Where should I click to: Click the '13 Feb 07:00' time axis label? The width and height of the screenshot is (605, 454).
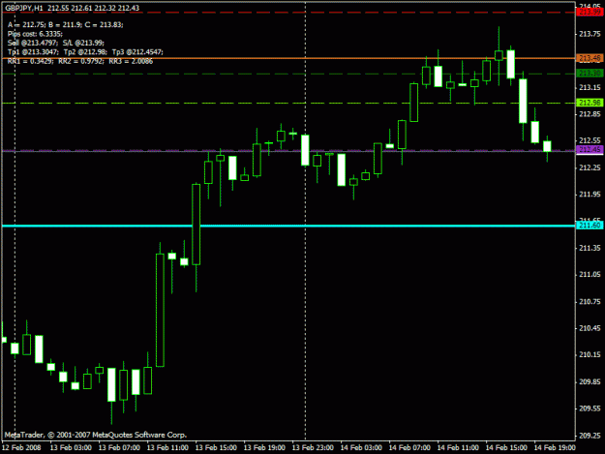(119, 447)
